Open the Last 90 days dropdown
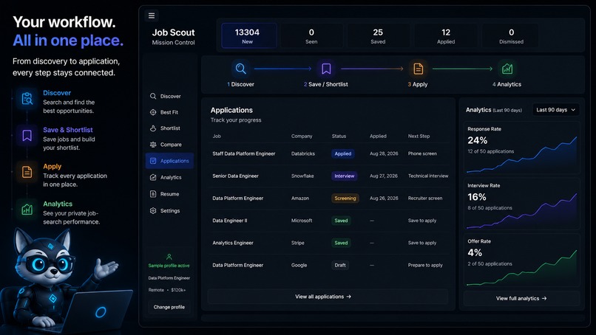The width and height of the screenshot is (596, 335). click(556, 110)
